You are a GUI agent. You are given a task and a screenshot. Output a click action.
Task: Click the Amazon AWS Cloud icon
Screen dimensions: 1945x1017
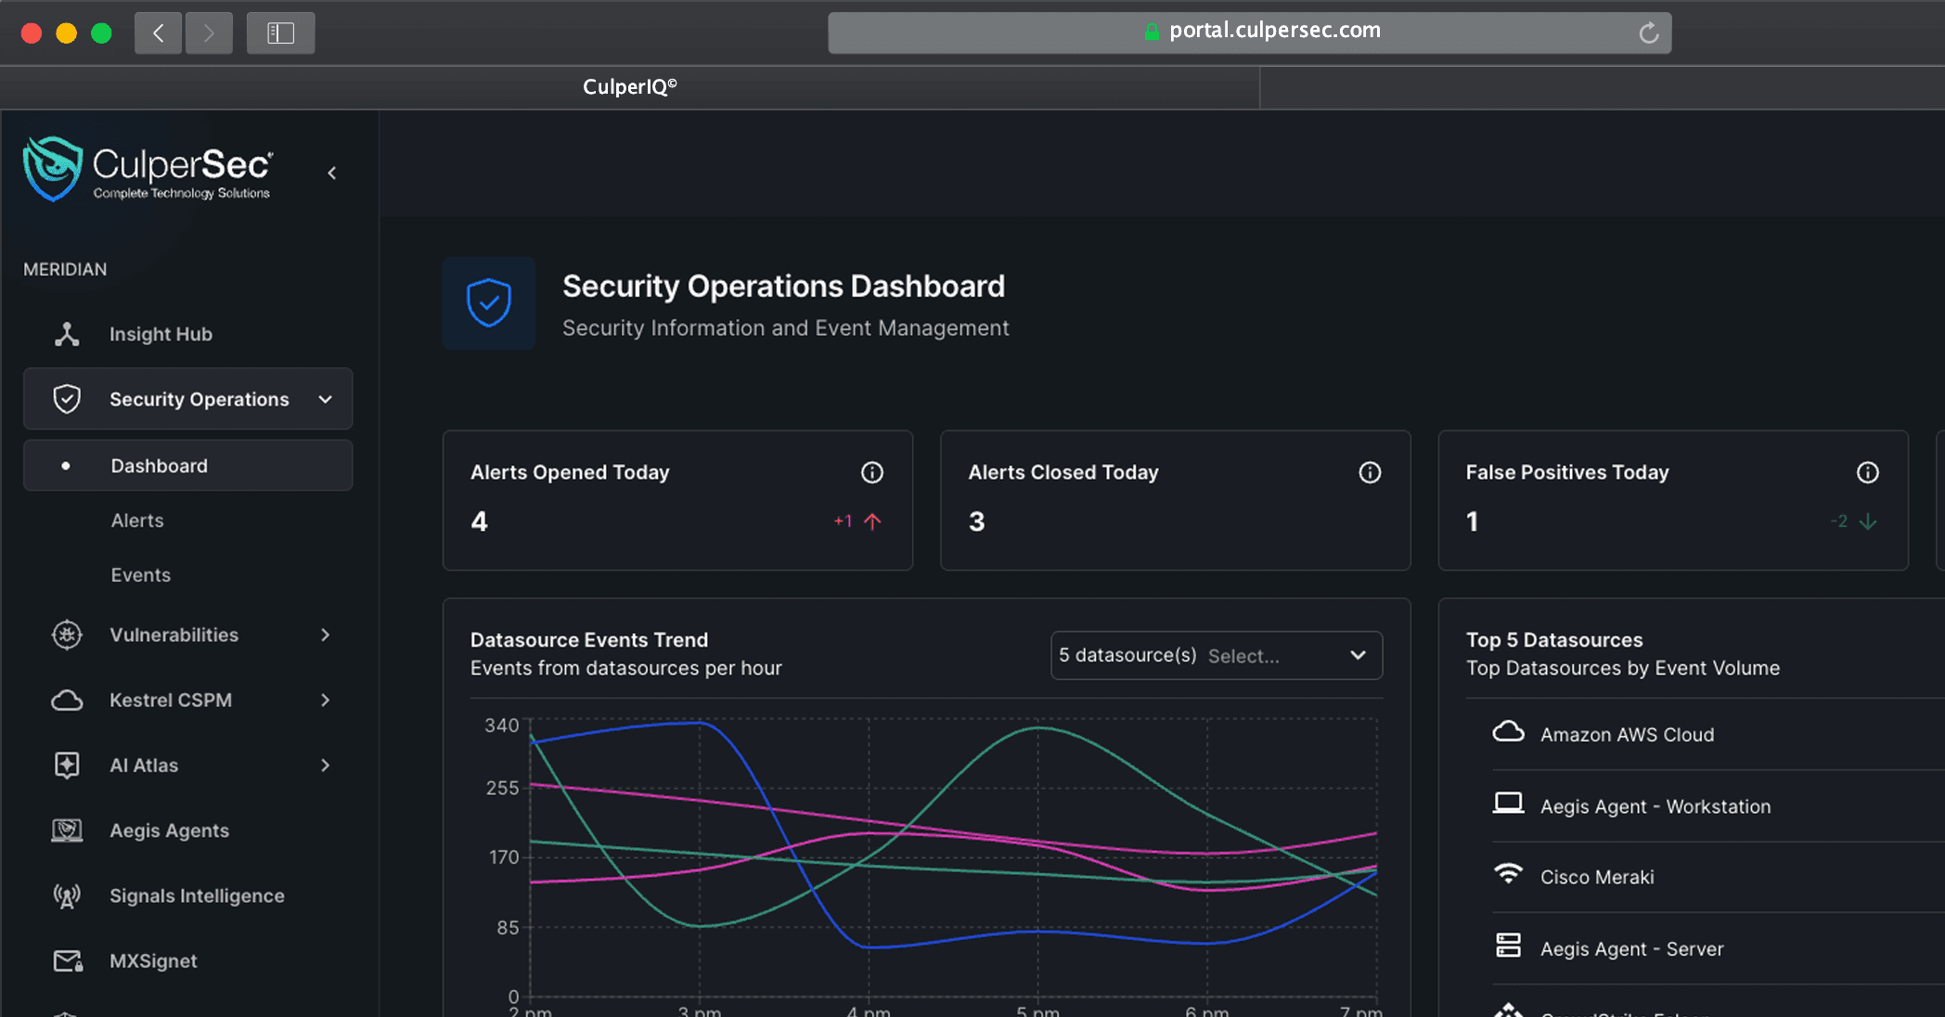[1509, 732]
